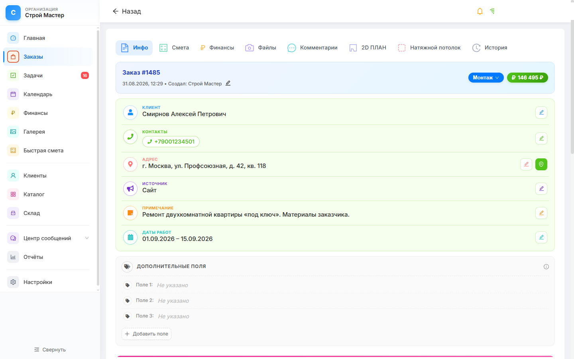Screen dimensions: 574x359
Task: Open address on map green pin button
Action: [x=541, y=164]
